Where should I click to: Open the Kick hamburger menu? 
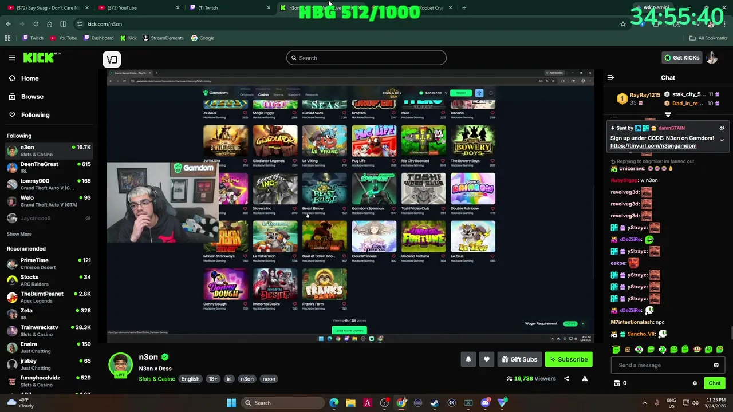click(x=12, y=58)
